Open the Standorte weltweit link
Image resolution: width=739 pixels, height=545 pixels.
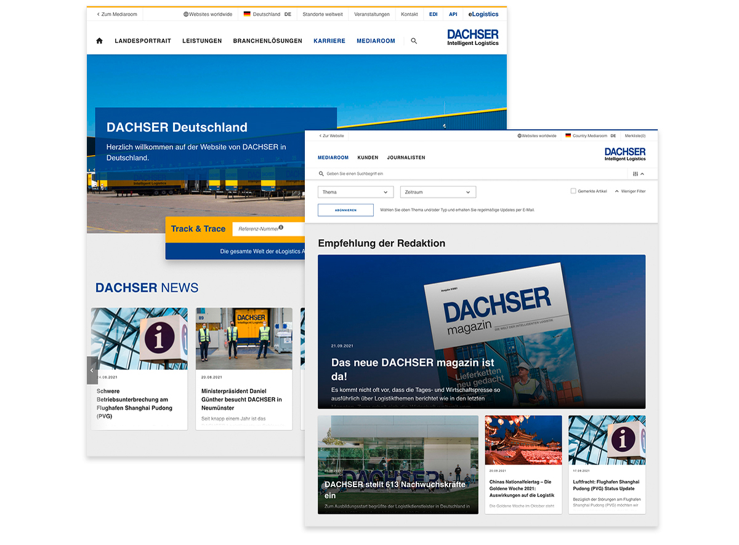click(323, 14)
